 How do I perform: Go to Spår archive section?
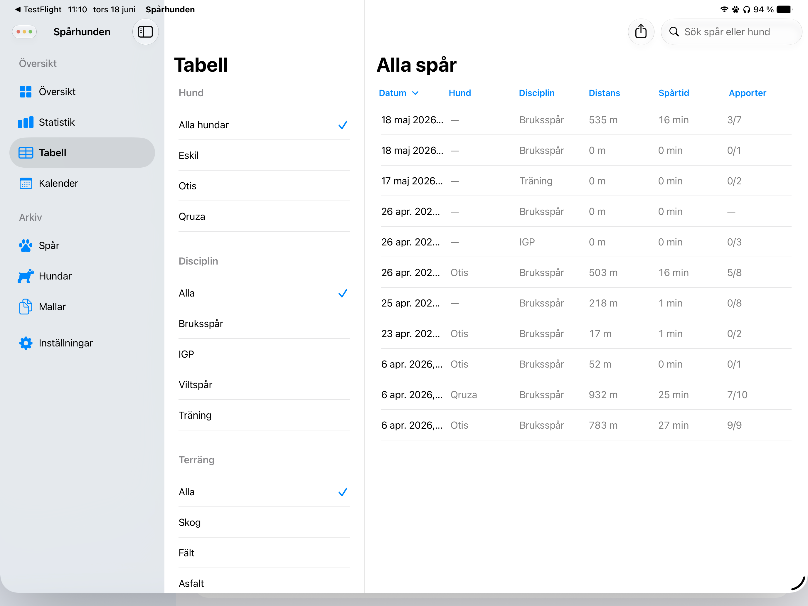82,246
